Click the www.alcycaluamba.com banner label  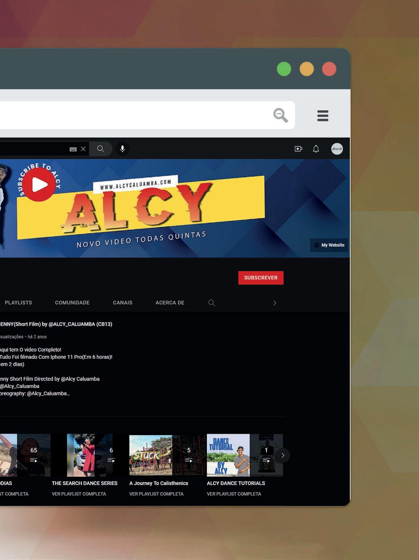pyautogui.click(x=136, y=184)
